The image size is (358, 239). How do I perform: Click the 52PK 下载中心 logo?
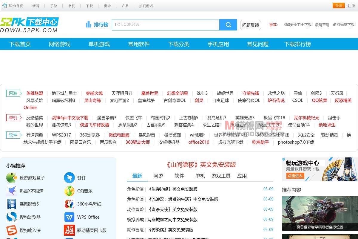29,25
